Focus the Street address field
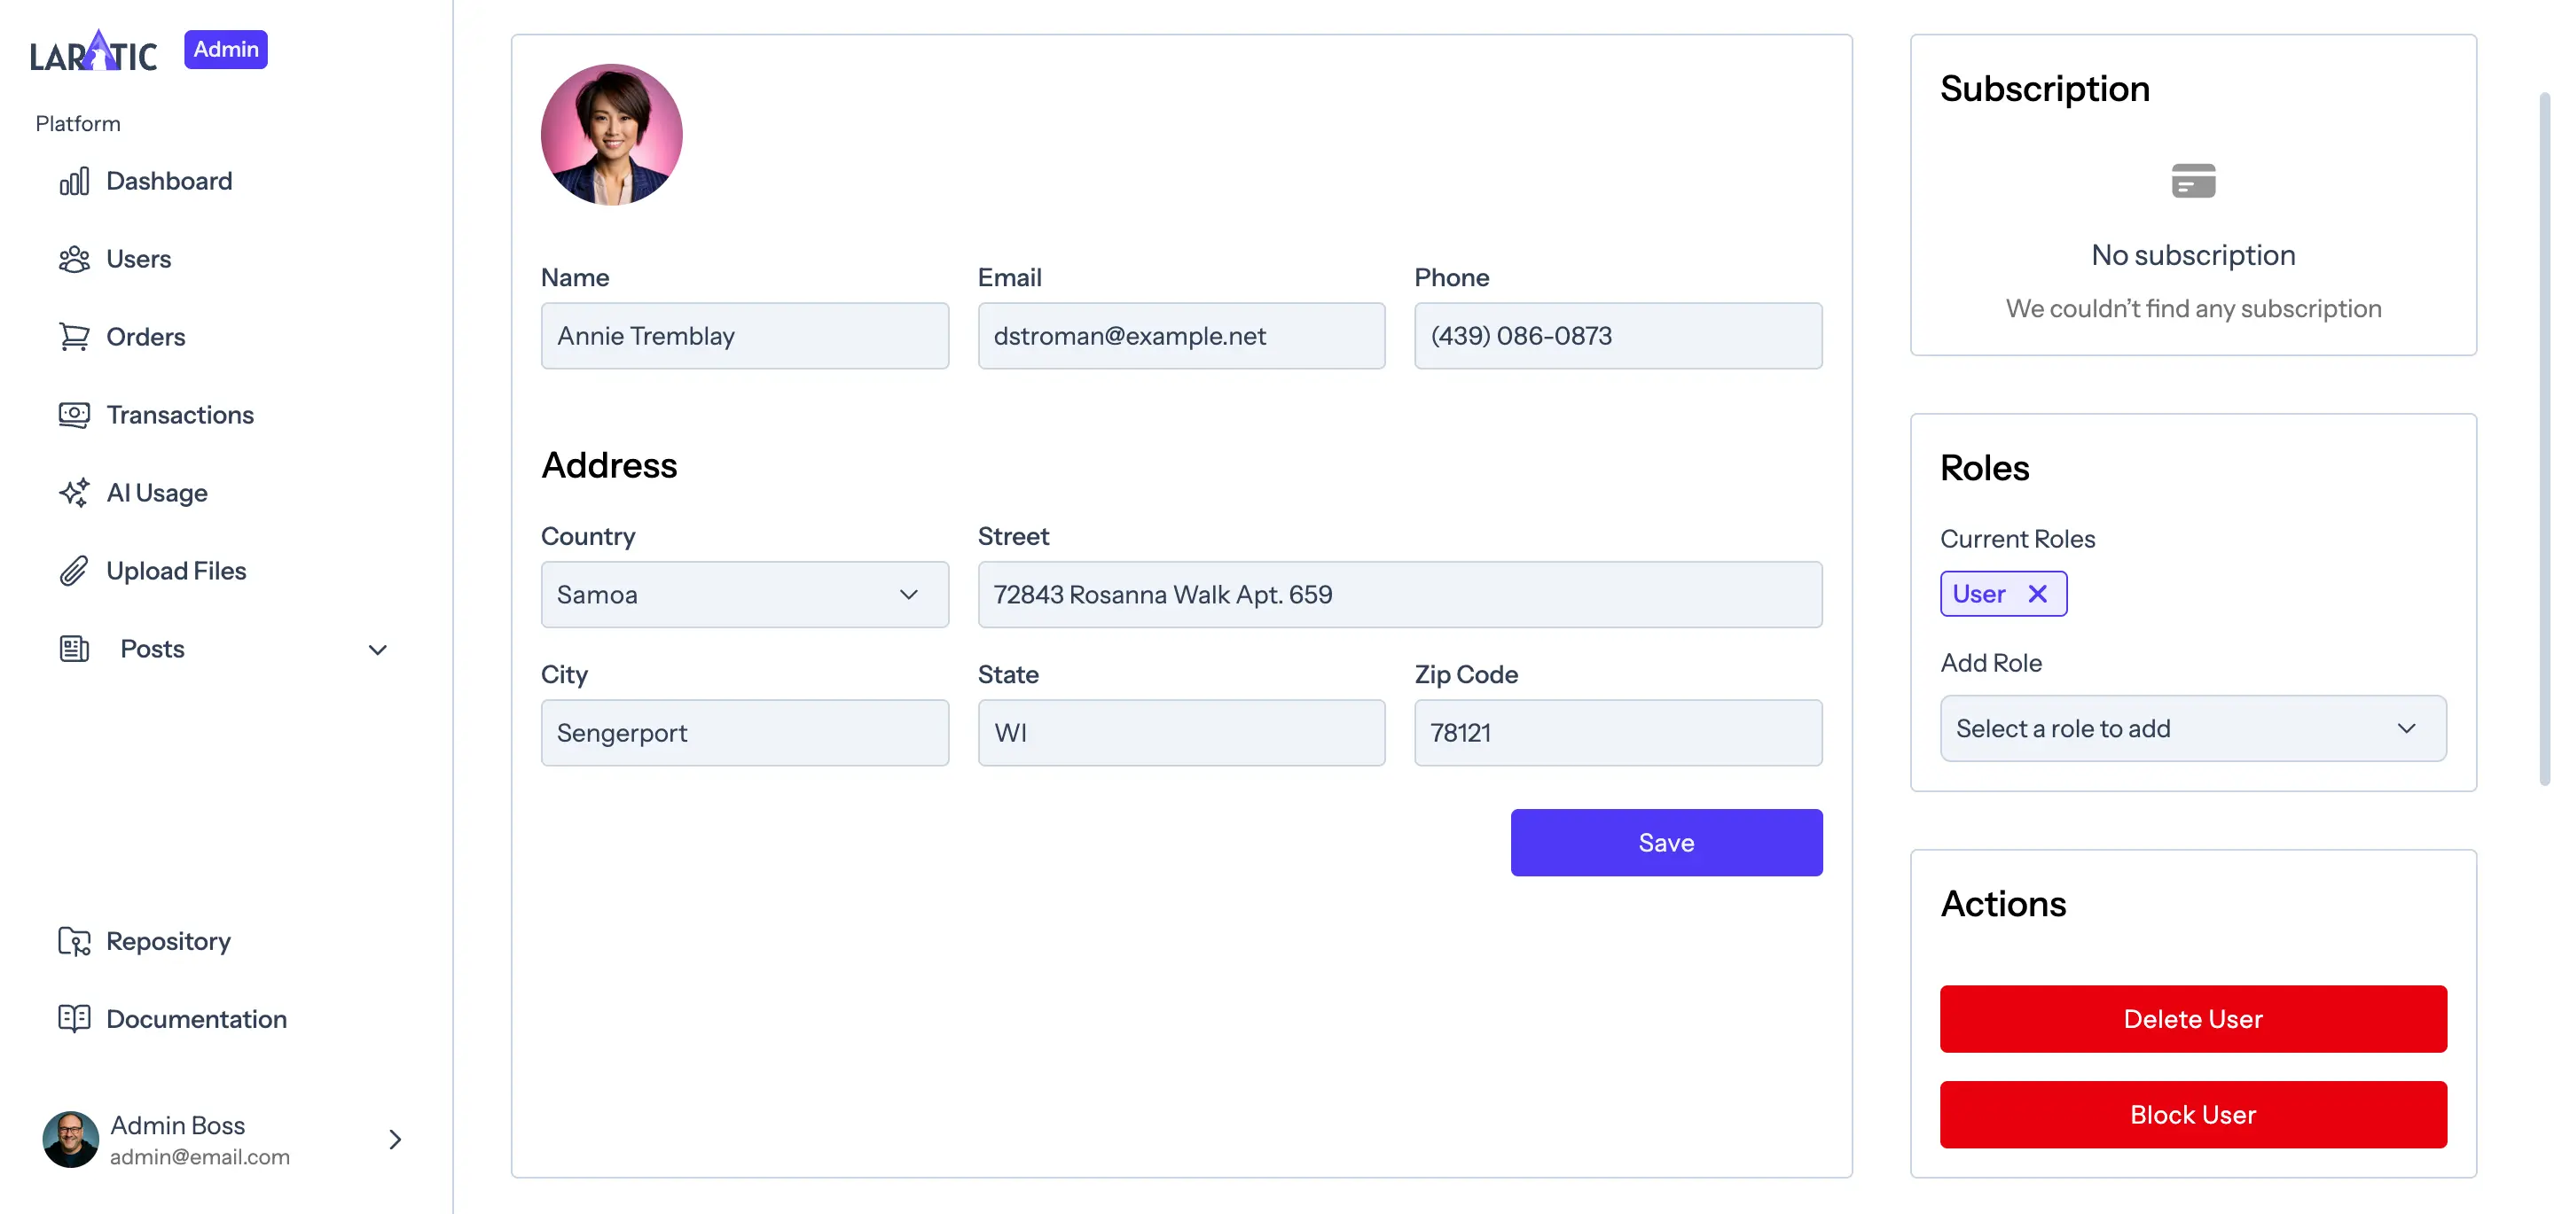 click(1400, 595)
